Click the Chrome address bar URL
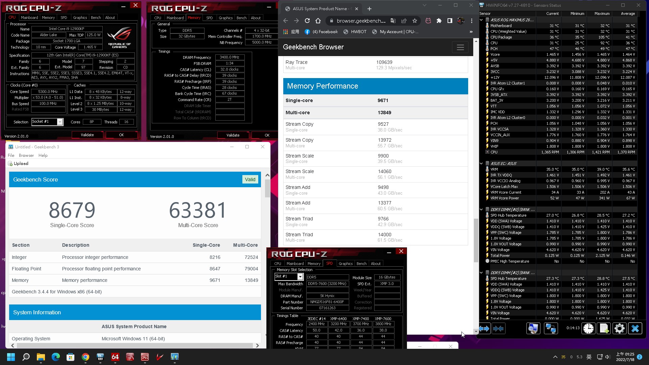Screen dimensions: 649x365 (361, 21)
